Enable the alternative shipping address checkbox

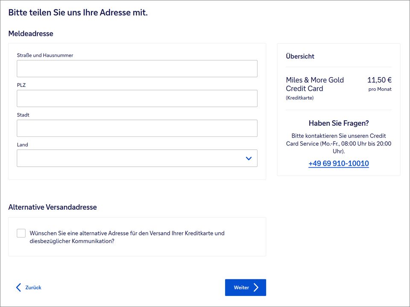tap(21, 233)
